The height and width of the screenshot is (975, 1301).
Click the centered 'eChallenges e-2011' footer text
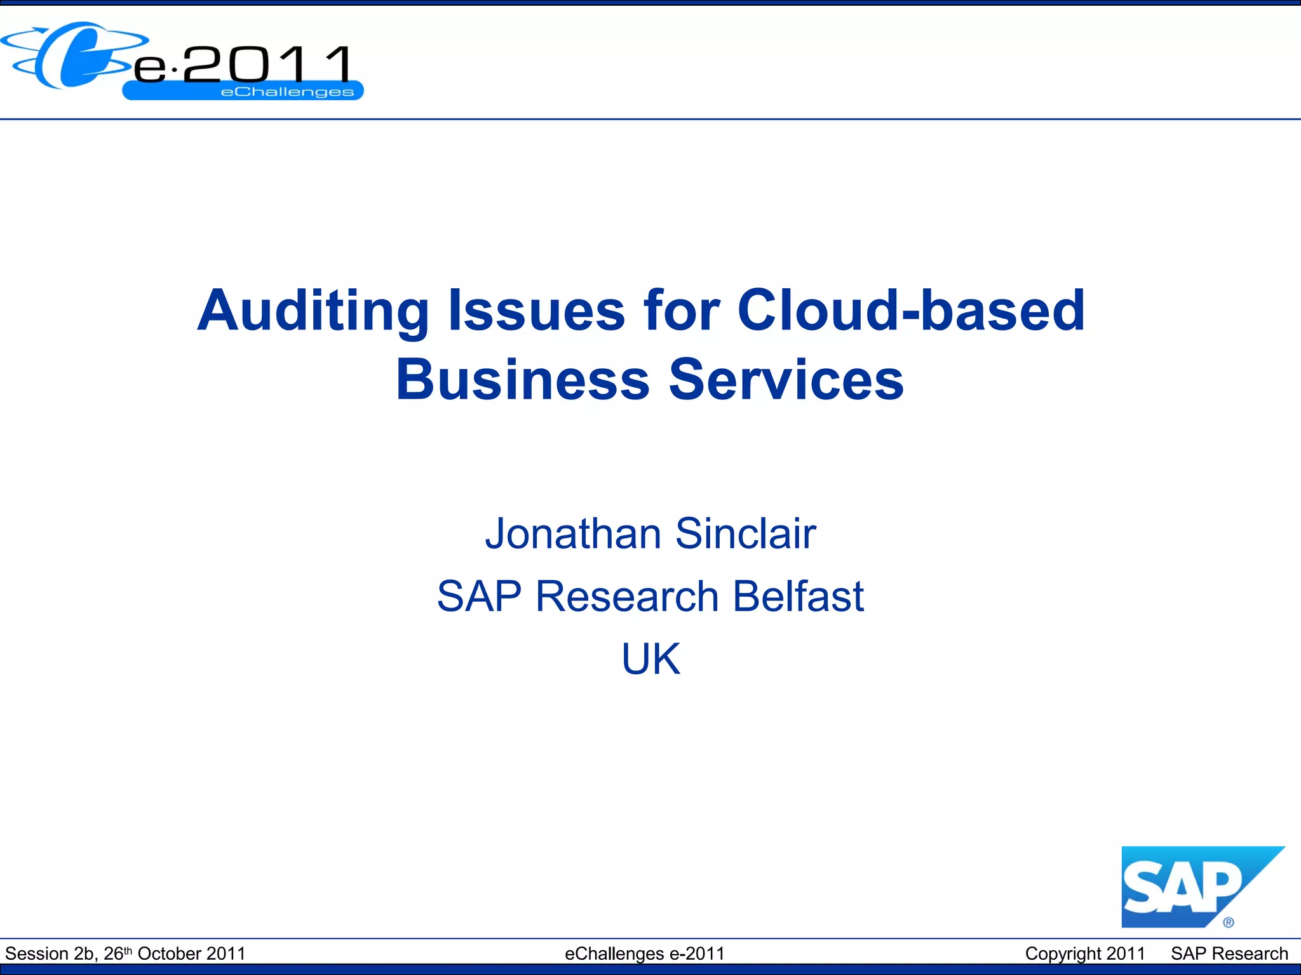click(644, 953)
